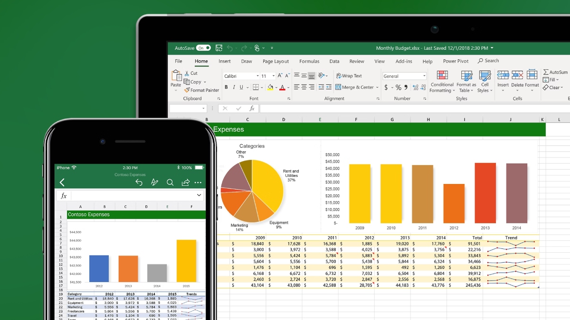Click the Format Painter brush icon
This screenshot has height=320, width=570.
(x=187, y=90)
